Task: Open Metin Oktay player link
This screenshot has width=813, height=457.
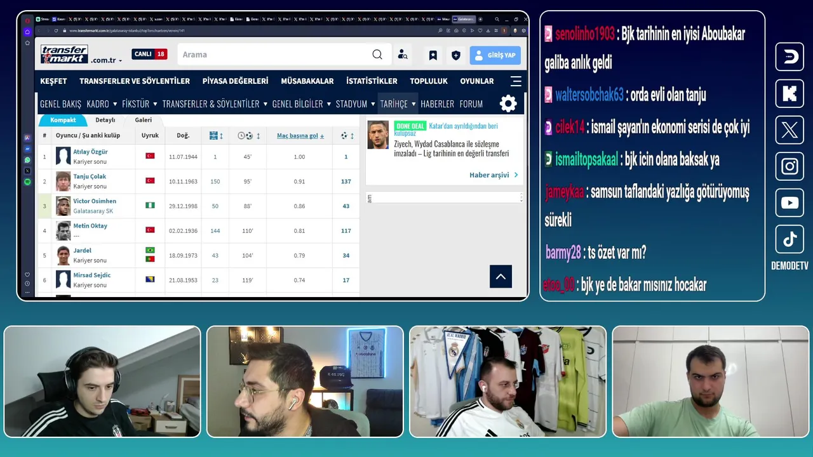Action: [x=90, y=226]
